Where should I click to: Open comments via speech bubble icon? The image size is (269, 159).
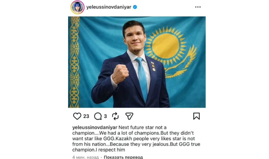click(x=98, y=116)
